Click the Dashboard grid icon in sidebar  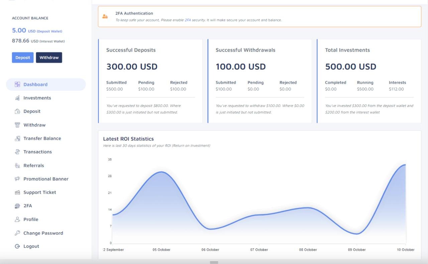17,85
